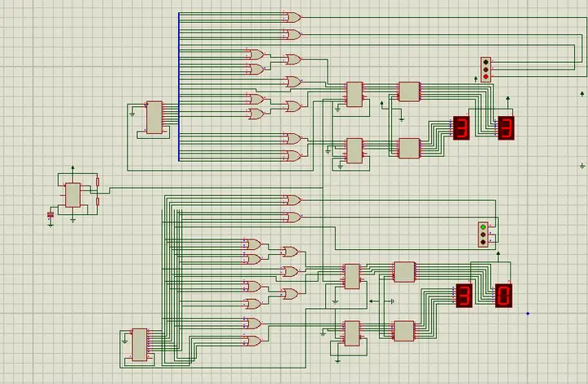588x384 pixels.
Task: Click the lit green lamp on lower traffic light
Action: [483, 227]
